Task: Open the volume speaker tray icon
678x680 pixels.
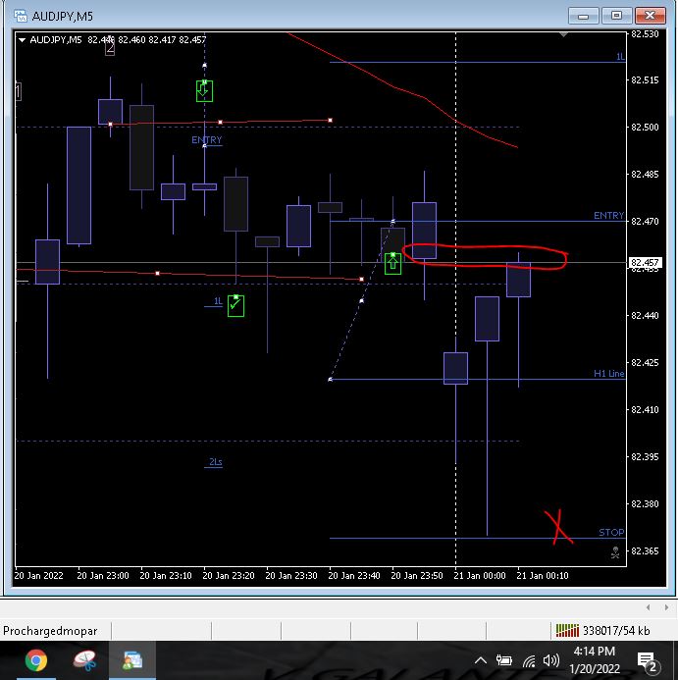Action: pyautogui.click(x=550, y=660)
